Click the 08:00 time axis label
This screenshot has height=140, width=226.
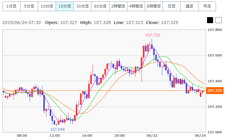[22, 136]
